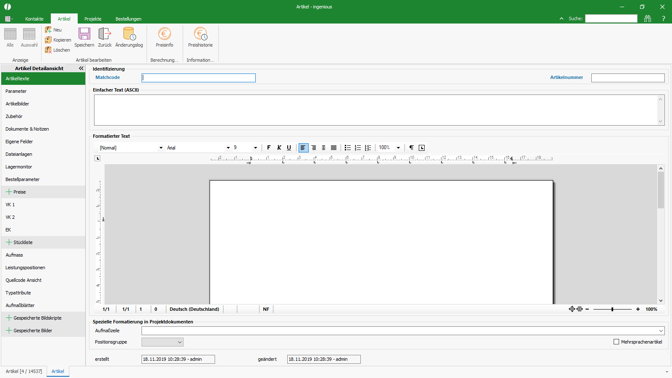This screenshot has height=378, width=672.
Task: Switch to the Projekte tab
Action: (x=93, y=19)
